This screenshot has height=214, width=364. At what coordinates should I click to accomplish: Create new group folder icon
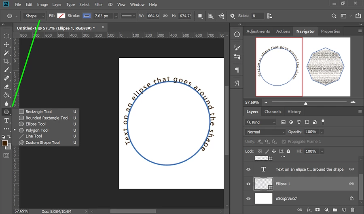335,210
